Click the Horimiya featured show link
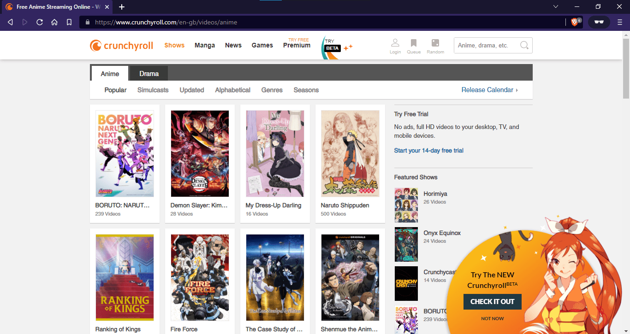 pos(435,194)
